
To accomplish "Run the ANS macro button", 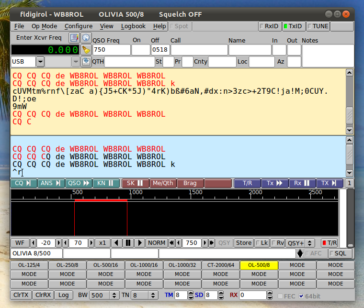I will (x=51, y=183).
